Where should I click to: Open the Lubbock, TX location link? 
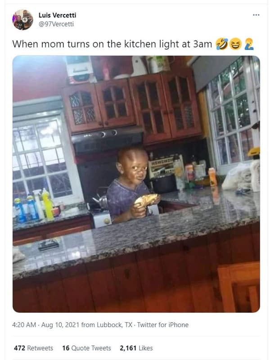coord(115,325)
